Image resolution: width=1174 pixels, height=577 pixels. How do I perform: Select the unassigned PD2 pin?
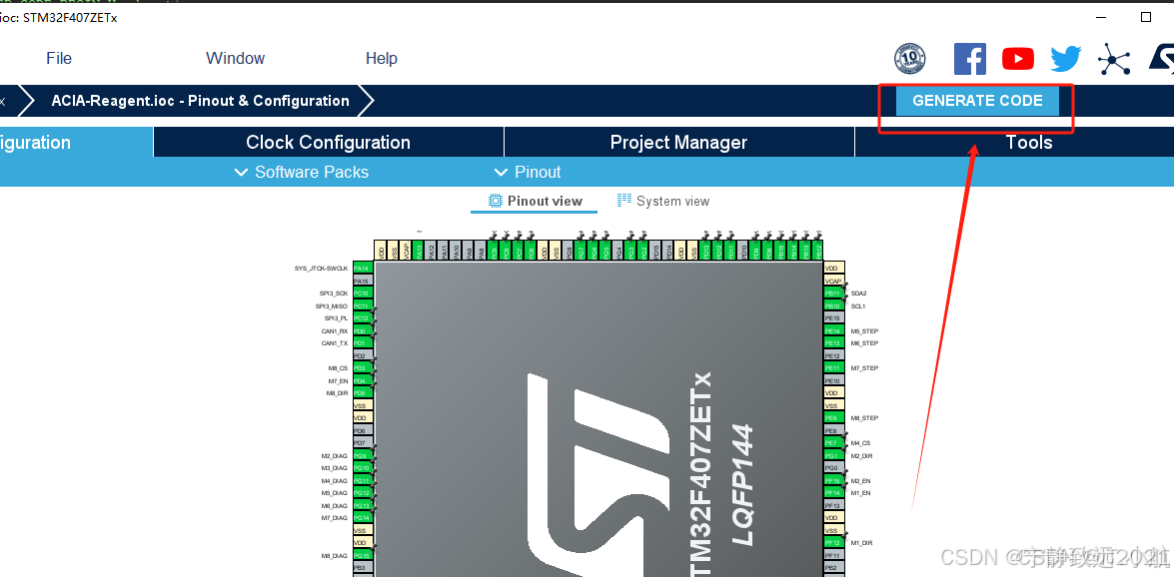point(363,355)
